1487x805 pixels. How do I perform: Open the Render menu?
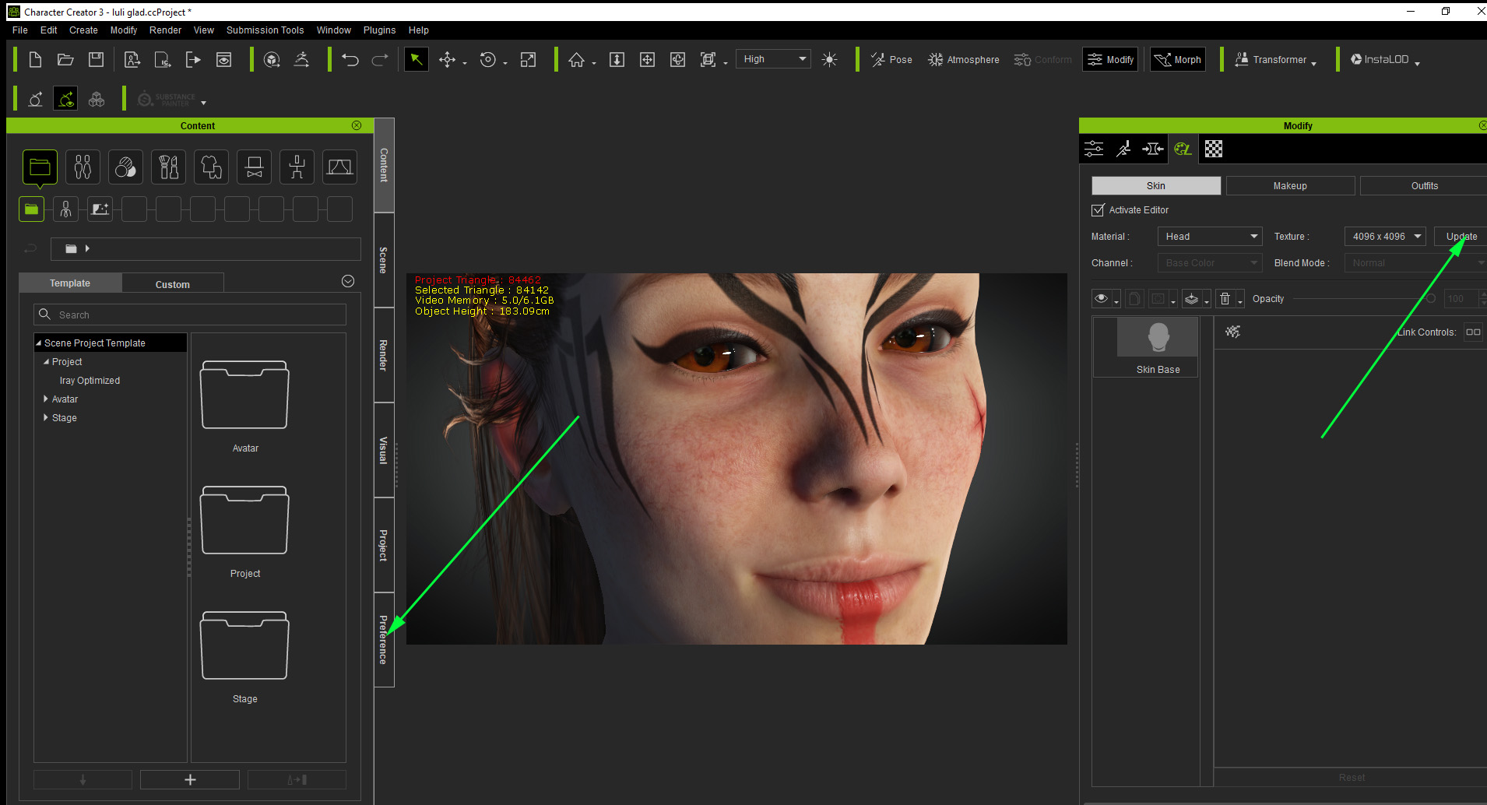click(x=165, y=30)
